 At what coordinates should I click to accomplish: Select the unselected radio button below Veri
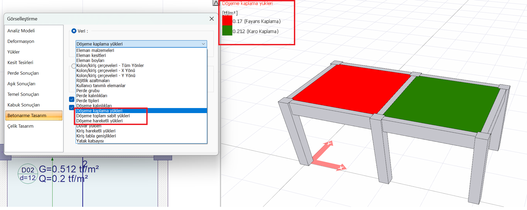tap(74, 66)
